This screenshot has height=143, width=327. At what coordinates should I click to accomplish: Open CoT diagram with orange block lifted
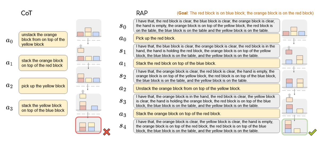[89, 54]
